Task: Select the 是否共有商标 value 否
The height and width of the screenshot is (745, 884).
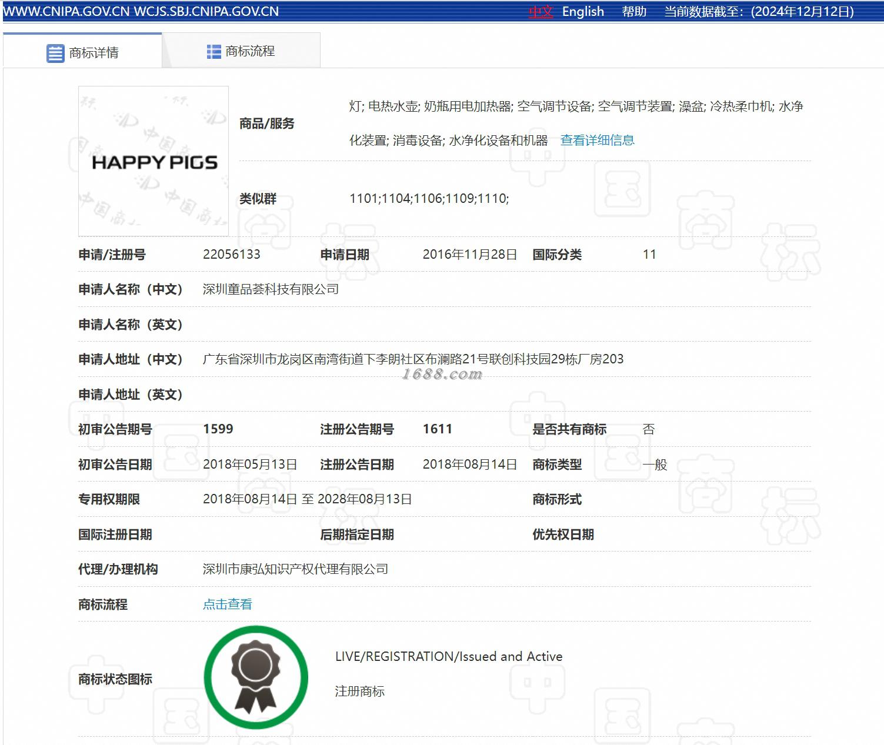Action: pos(649,429)
